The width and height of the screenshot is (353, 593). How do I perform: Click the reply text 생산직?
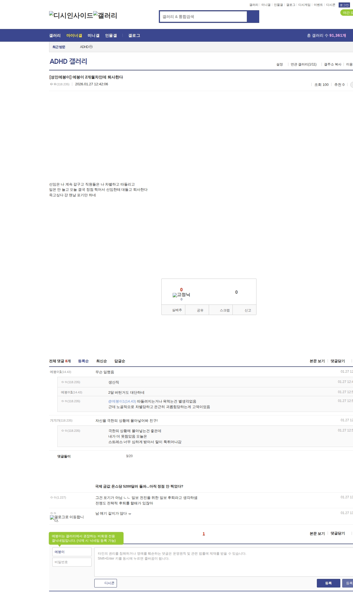[x=114, y=382]
